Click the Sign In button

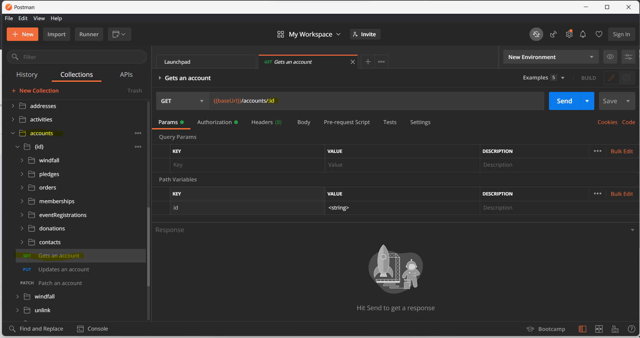pyautogui.click(x=622, y=34)
